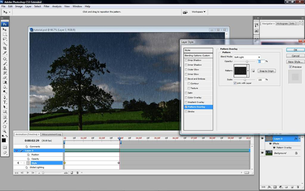Select the Brush tool
305x191 pixels.
pos(5,64)
